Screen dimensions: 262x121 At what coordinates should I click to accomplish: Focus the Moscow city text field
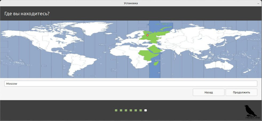tap(131, 84)
